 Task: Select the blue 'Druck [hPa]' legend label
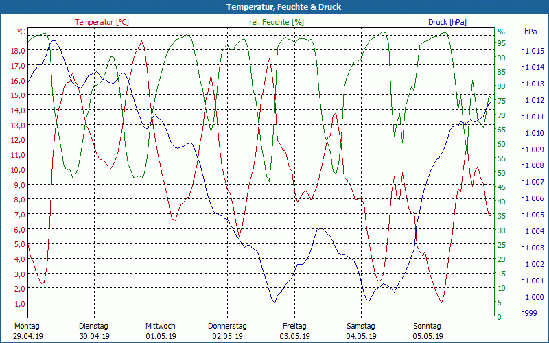[447, 22]
